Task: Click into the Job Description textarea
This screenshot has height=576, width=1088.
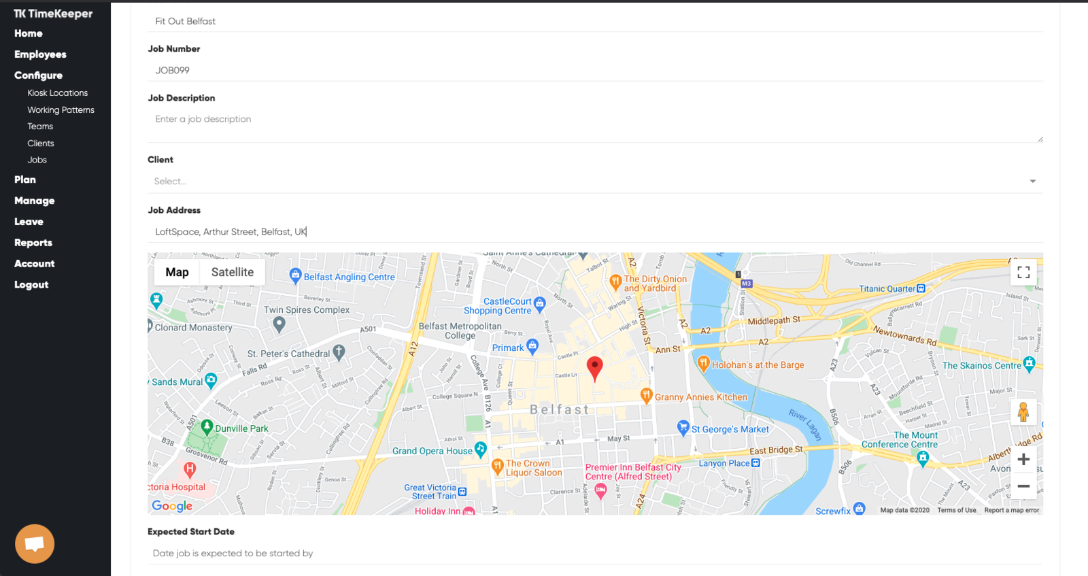Action: coord(595,125)
